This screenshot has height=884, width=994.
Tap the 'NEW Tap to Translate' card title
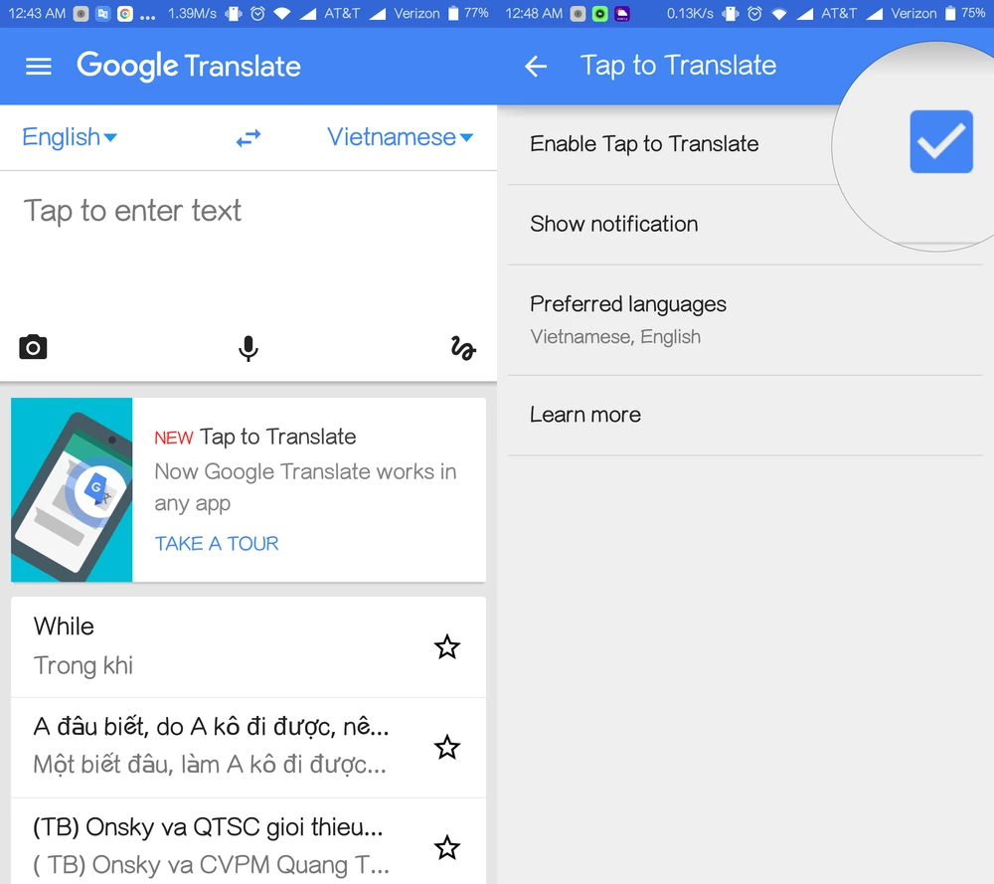[254, 437]
